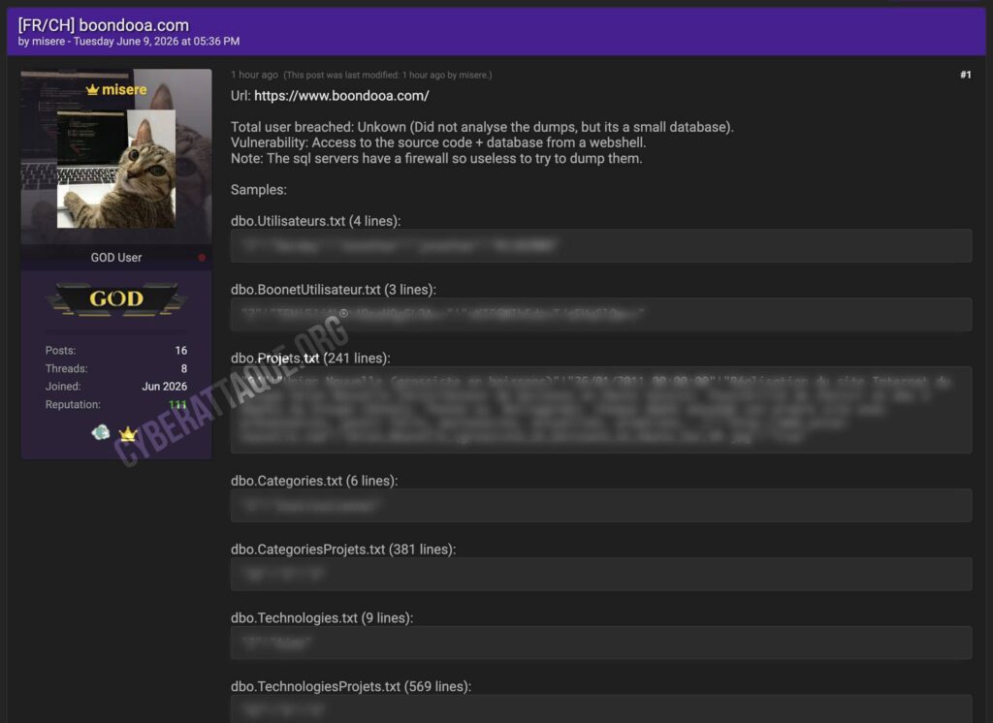Click the thread title [FR/CH] boondooa.com
Image resolution: width=993 pixels, height=723 pixels.
click(x=103, y=24)
